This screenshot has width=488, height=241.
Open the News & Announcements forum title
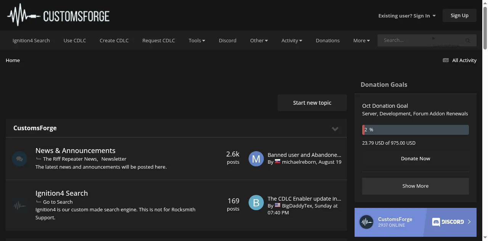tap(75, 151)
